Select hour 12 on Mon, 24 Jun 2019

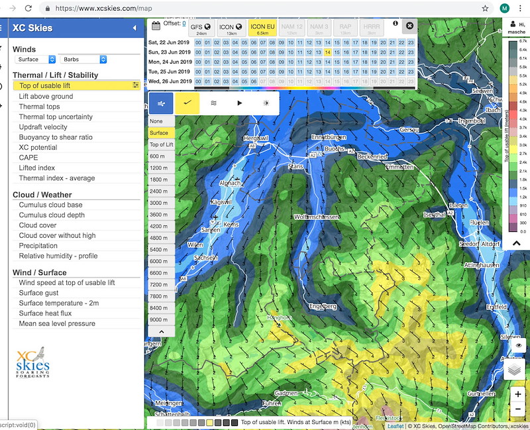click(x=309, y=62)
